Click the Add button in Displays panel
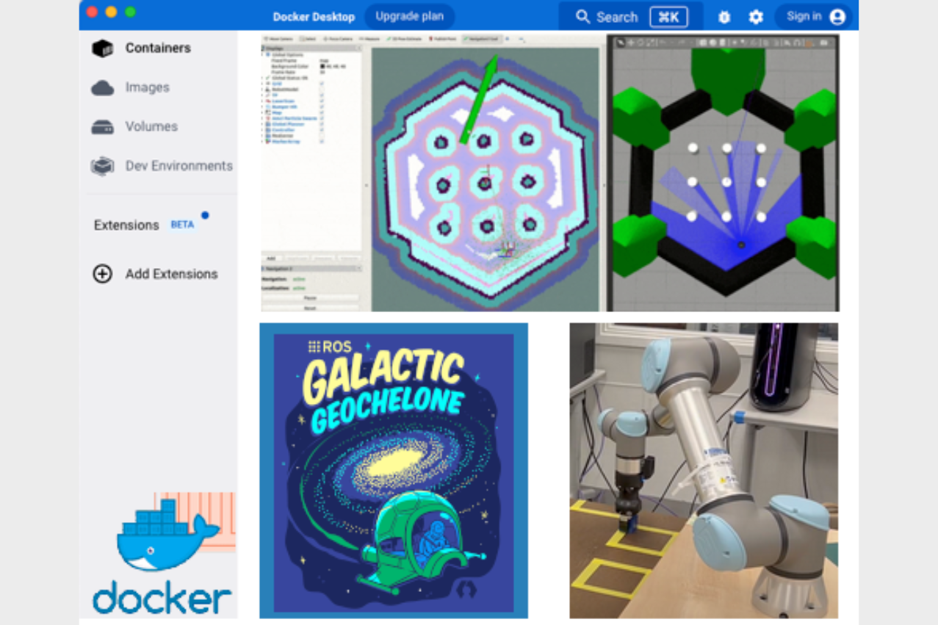 271,259
